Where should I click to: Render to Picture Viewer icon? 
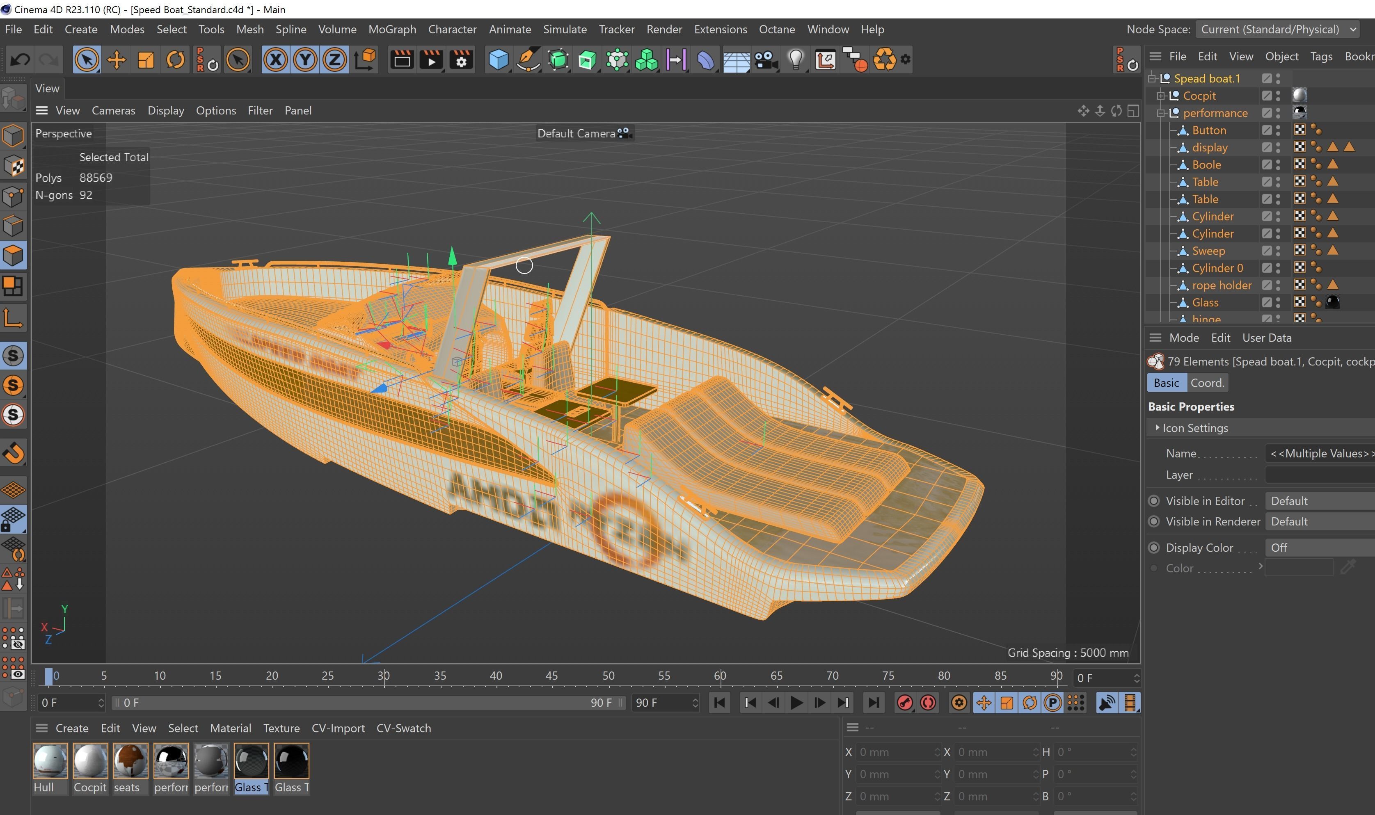(431, 59)
